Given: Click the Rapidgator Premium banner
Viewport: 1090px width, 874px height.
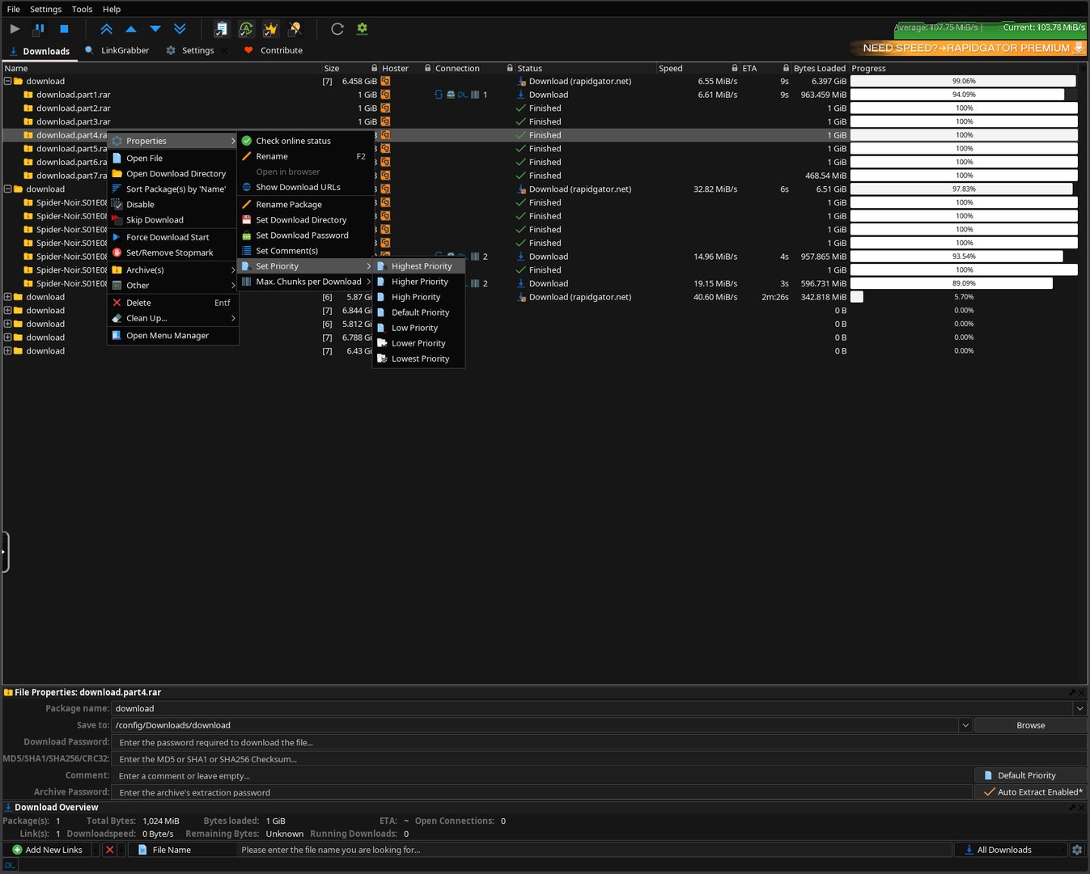Looking at the screenshot, I should [968, 48].
